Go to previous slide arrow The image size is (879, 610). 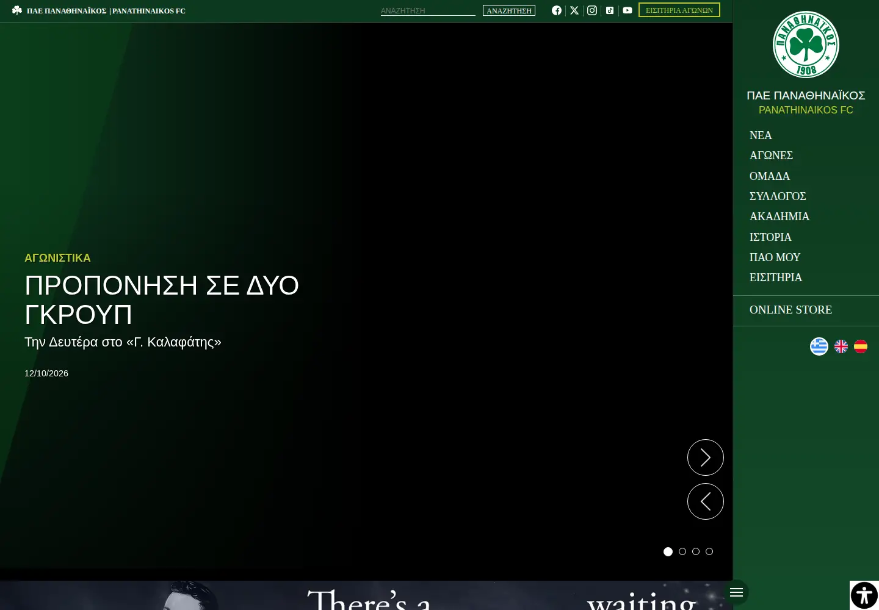tap(706, 501)
